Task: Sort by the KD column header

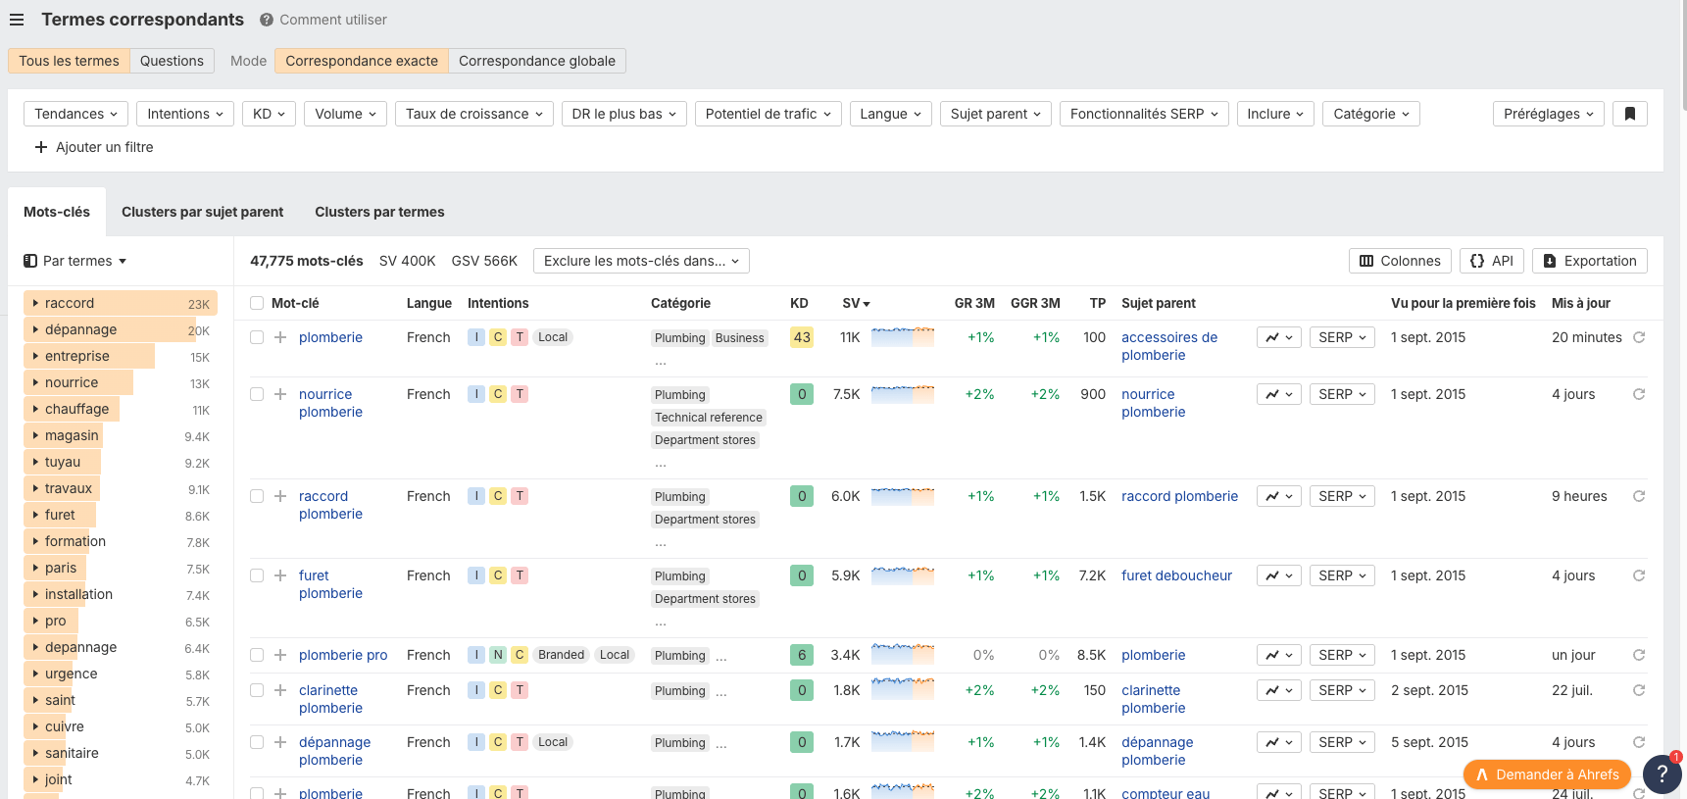Action: click(x=799, y=303)
